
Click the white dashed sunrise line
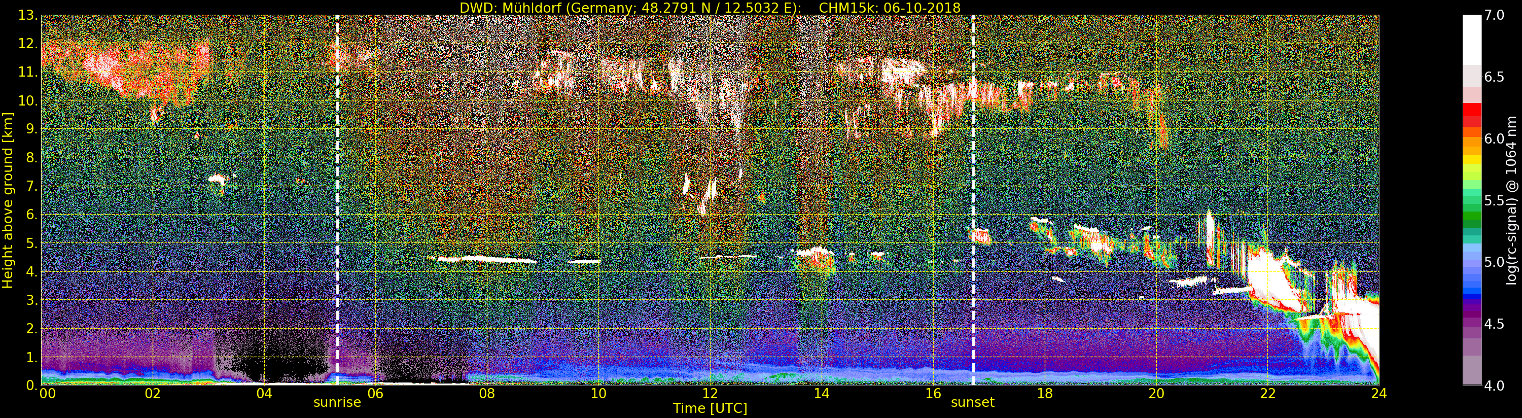[x=337, y=200]
